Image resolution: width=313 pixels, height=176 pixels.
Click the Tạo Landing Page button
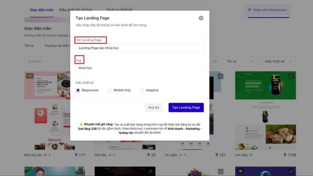[x=186, y=107]
